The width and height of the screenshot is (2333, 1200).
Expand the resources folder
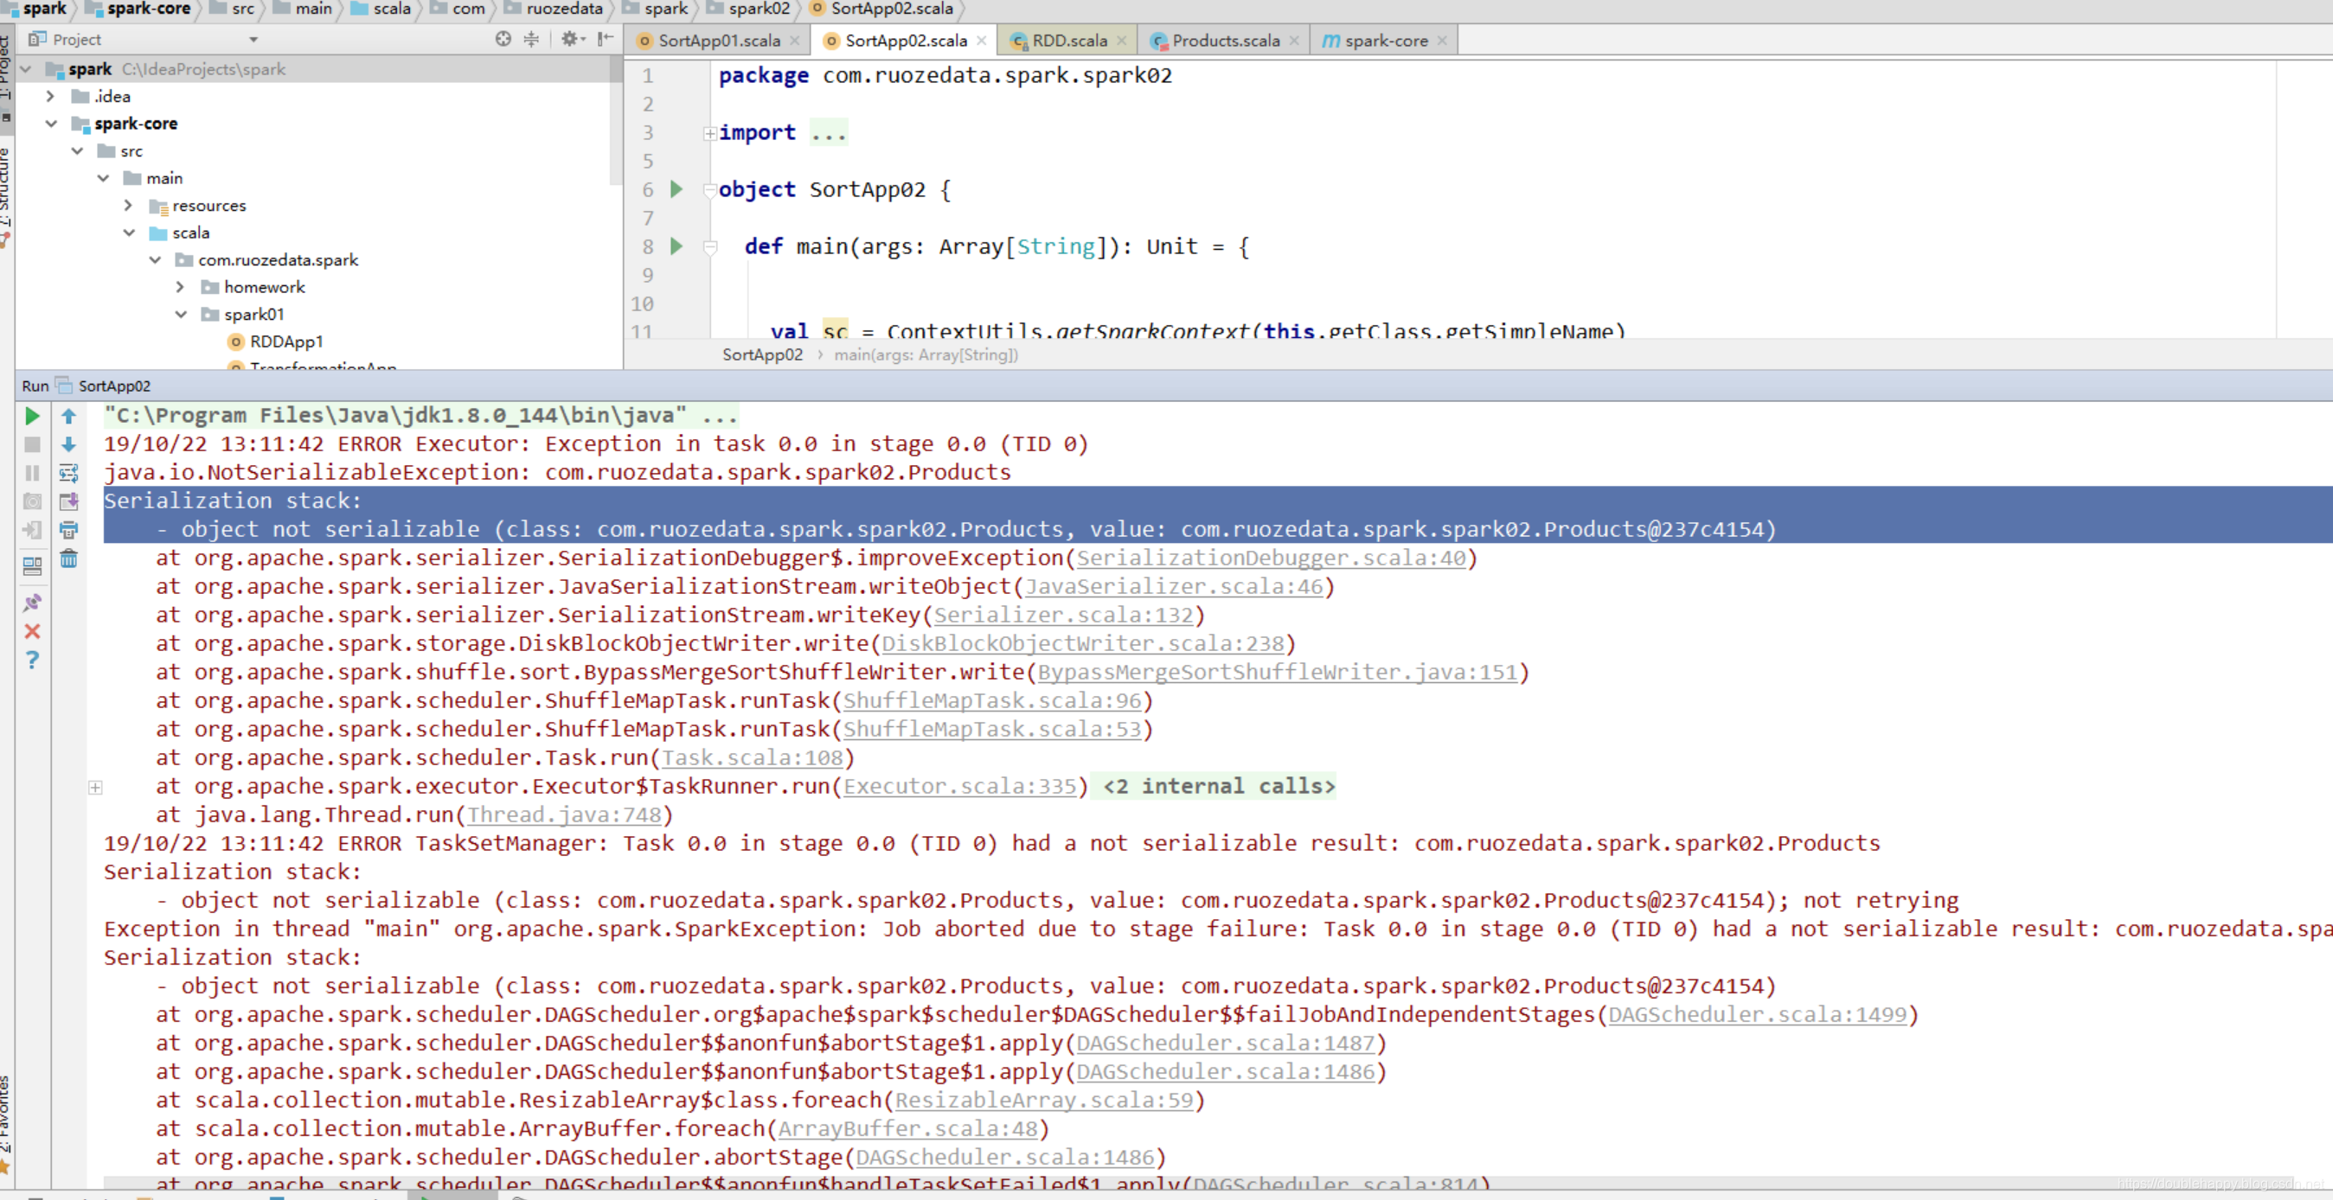129,206
